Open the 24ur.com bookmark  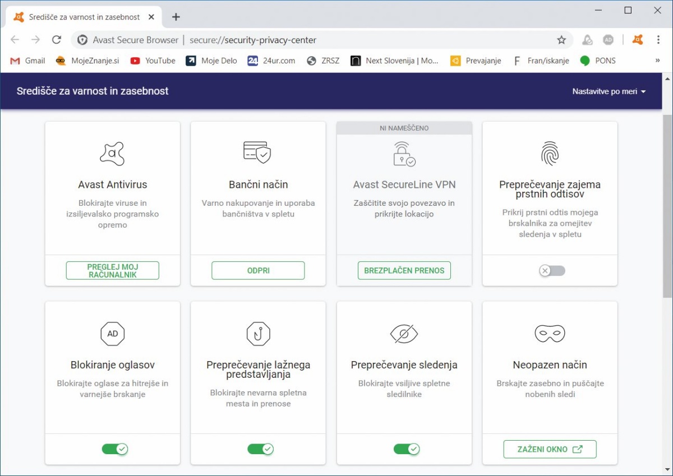pyautogui.click(x=271, y=61)
